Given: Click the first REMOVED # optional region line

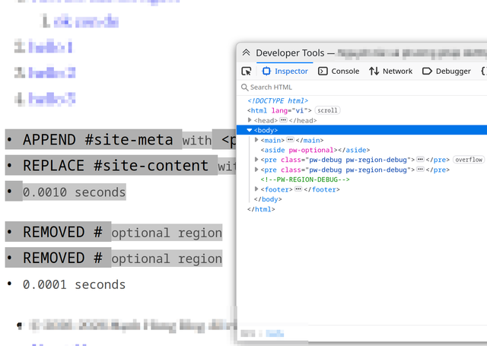Looking at the screenshot, I should point(123,232).
